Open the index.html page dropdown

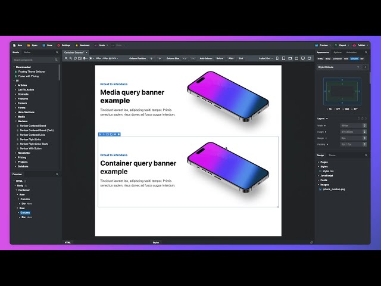[266, 58]
